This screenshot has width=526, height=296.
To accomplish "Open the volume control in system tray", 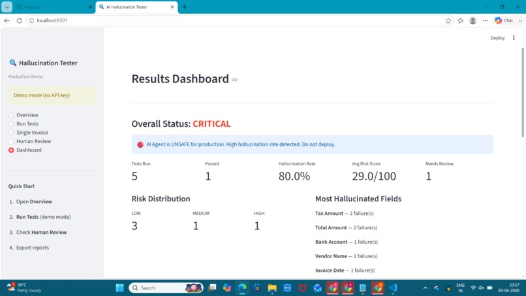I will pos(482,288).
